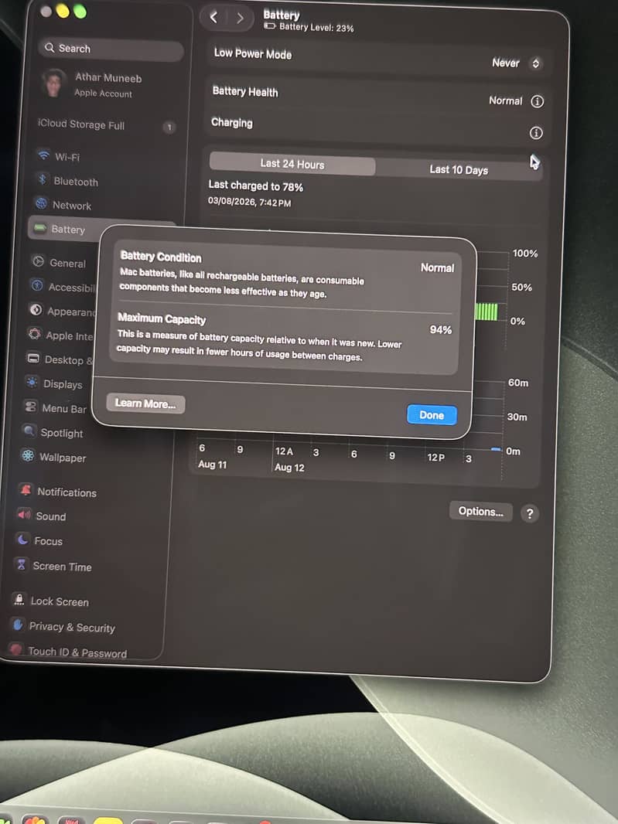Click Last charged to 78% text
The image size is (618, 824).
coord(255,186)
